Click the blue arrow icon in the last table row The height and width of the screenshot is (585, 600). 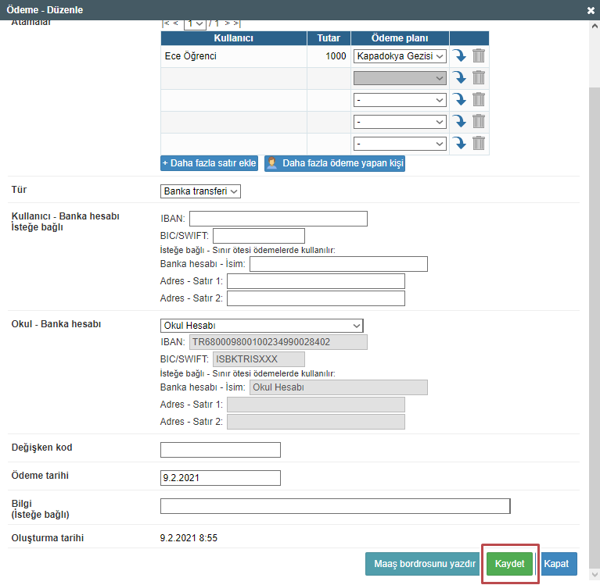click(x=459, y=144)
